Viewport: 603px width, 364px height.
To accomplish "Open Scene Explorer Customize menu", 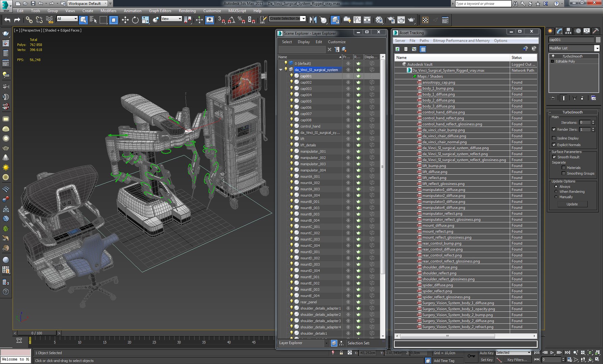I will pyautogui.click(x=337, y=42).
